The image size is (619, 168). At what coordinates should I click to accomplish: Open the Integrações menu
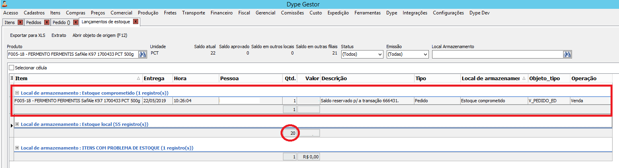pyautogui.click(x=415, y=13)
